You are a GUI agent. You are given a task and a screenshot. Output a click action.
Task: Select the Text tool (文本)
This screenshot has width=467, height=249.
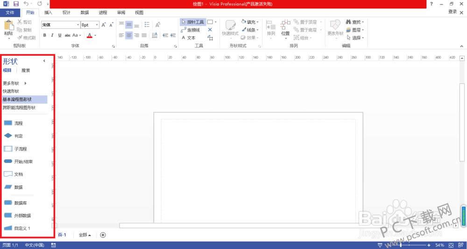(x=189, y=38)
